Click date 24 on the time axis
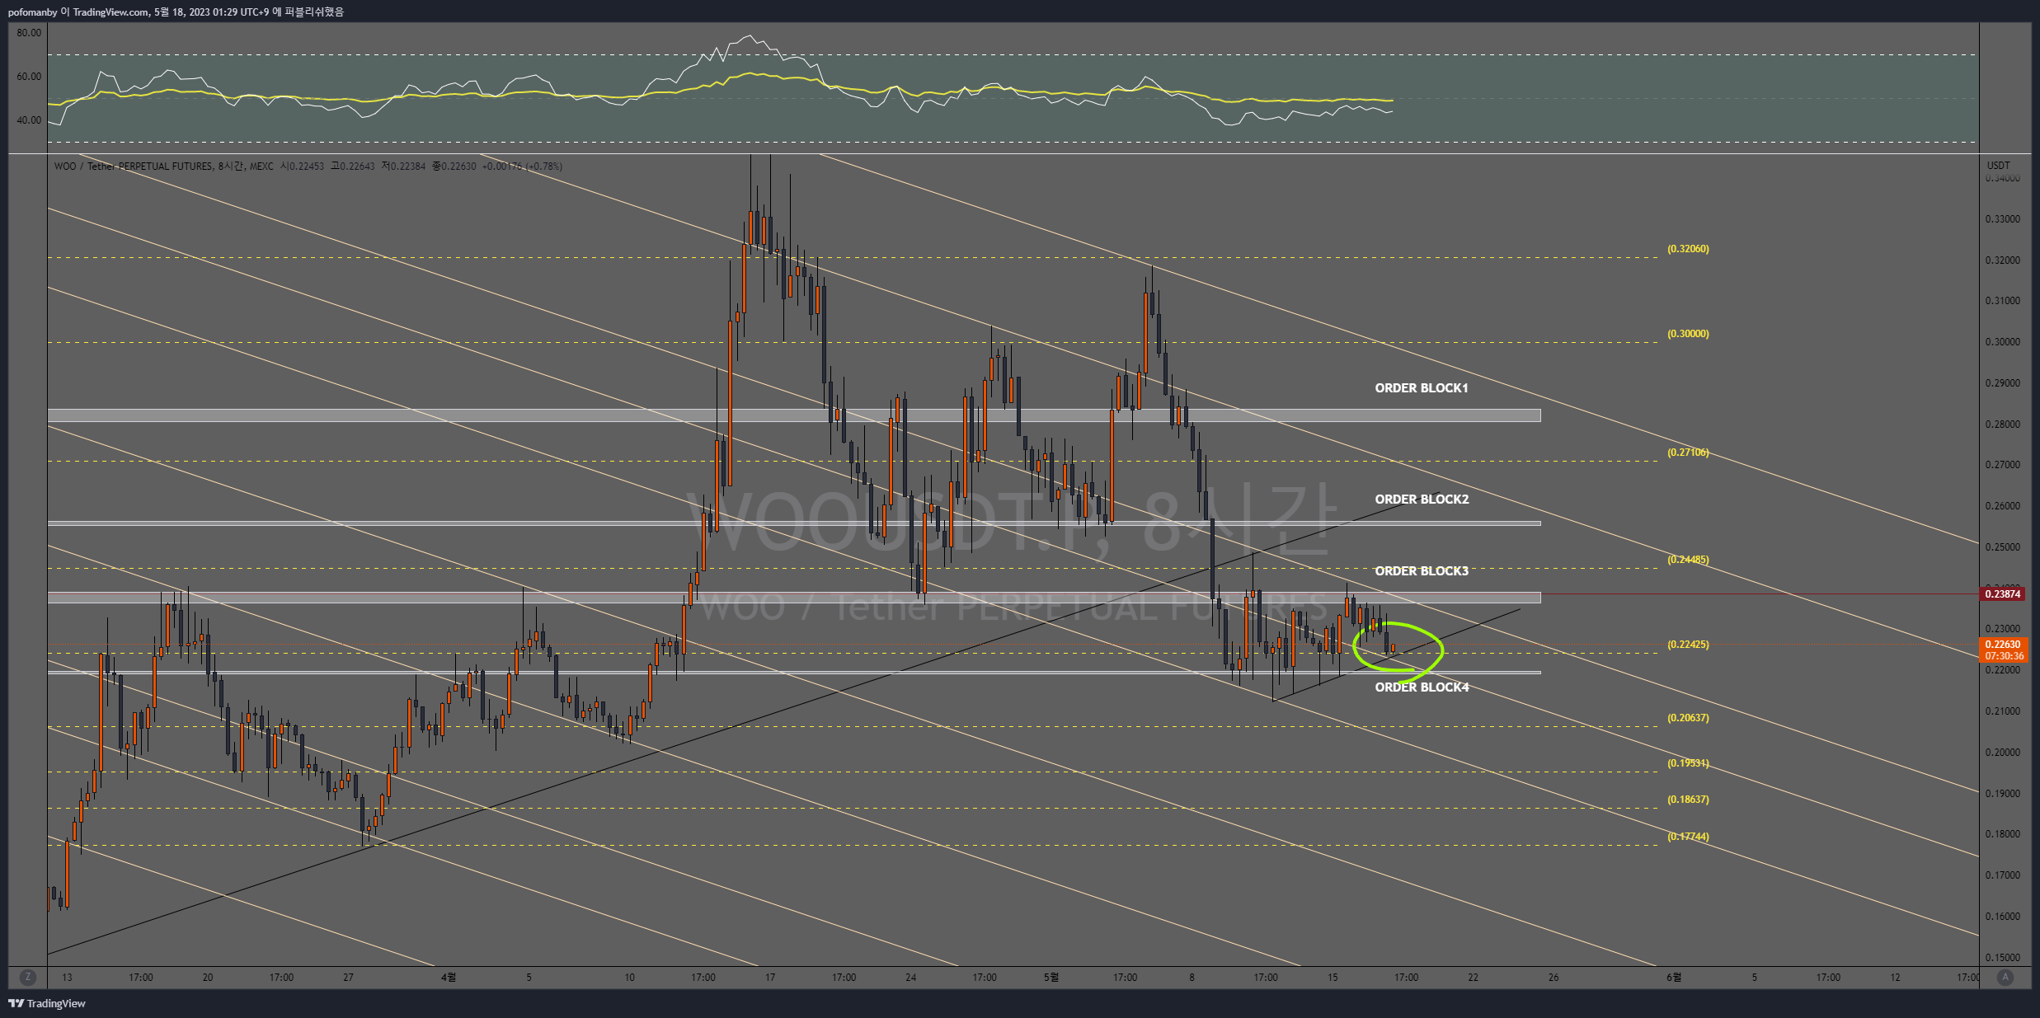The image size is (2040, 1018). (x=910, y=977)
